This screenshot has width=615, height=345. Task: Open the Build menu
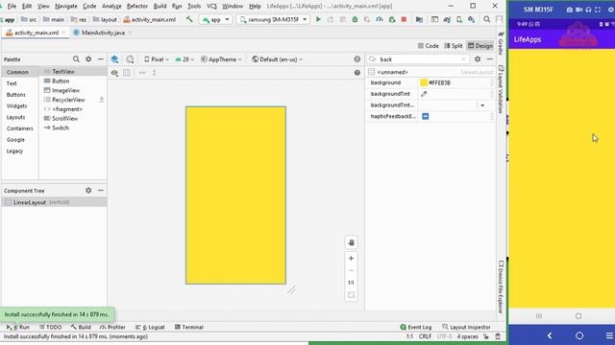click(160, 7)
